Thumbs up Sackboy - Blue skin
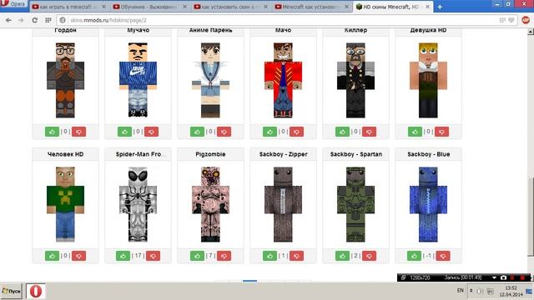The width and height of the screenshot is (534, 300). pos(414,256)
